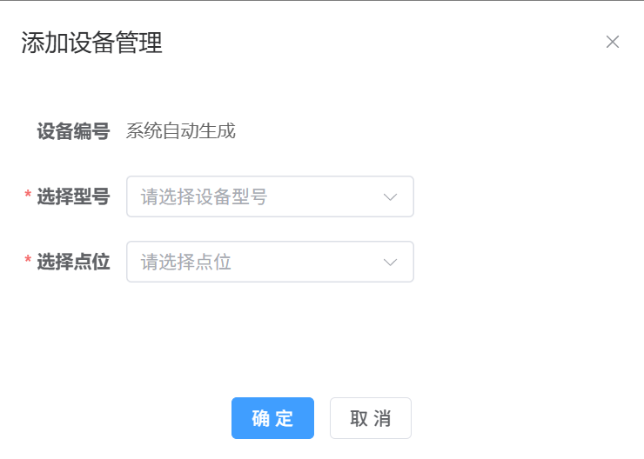Expand the 选择型号 dropdown arrow
644x459 pixels.
[391, 196]
